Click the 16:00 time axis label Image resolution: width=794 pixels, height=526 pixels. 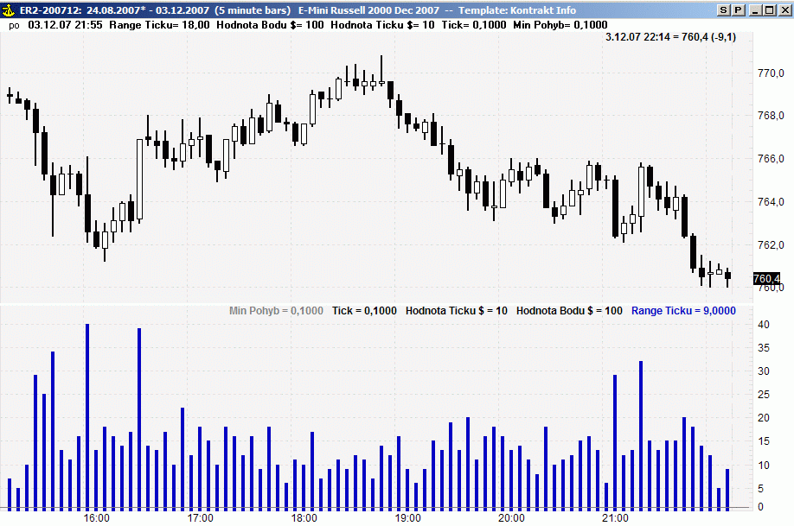click(x=96, y=518)
